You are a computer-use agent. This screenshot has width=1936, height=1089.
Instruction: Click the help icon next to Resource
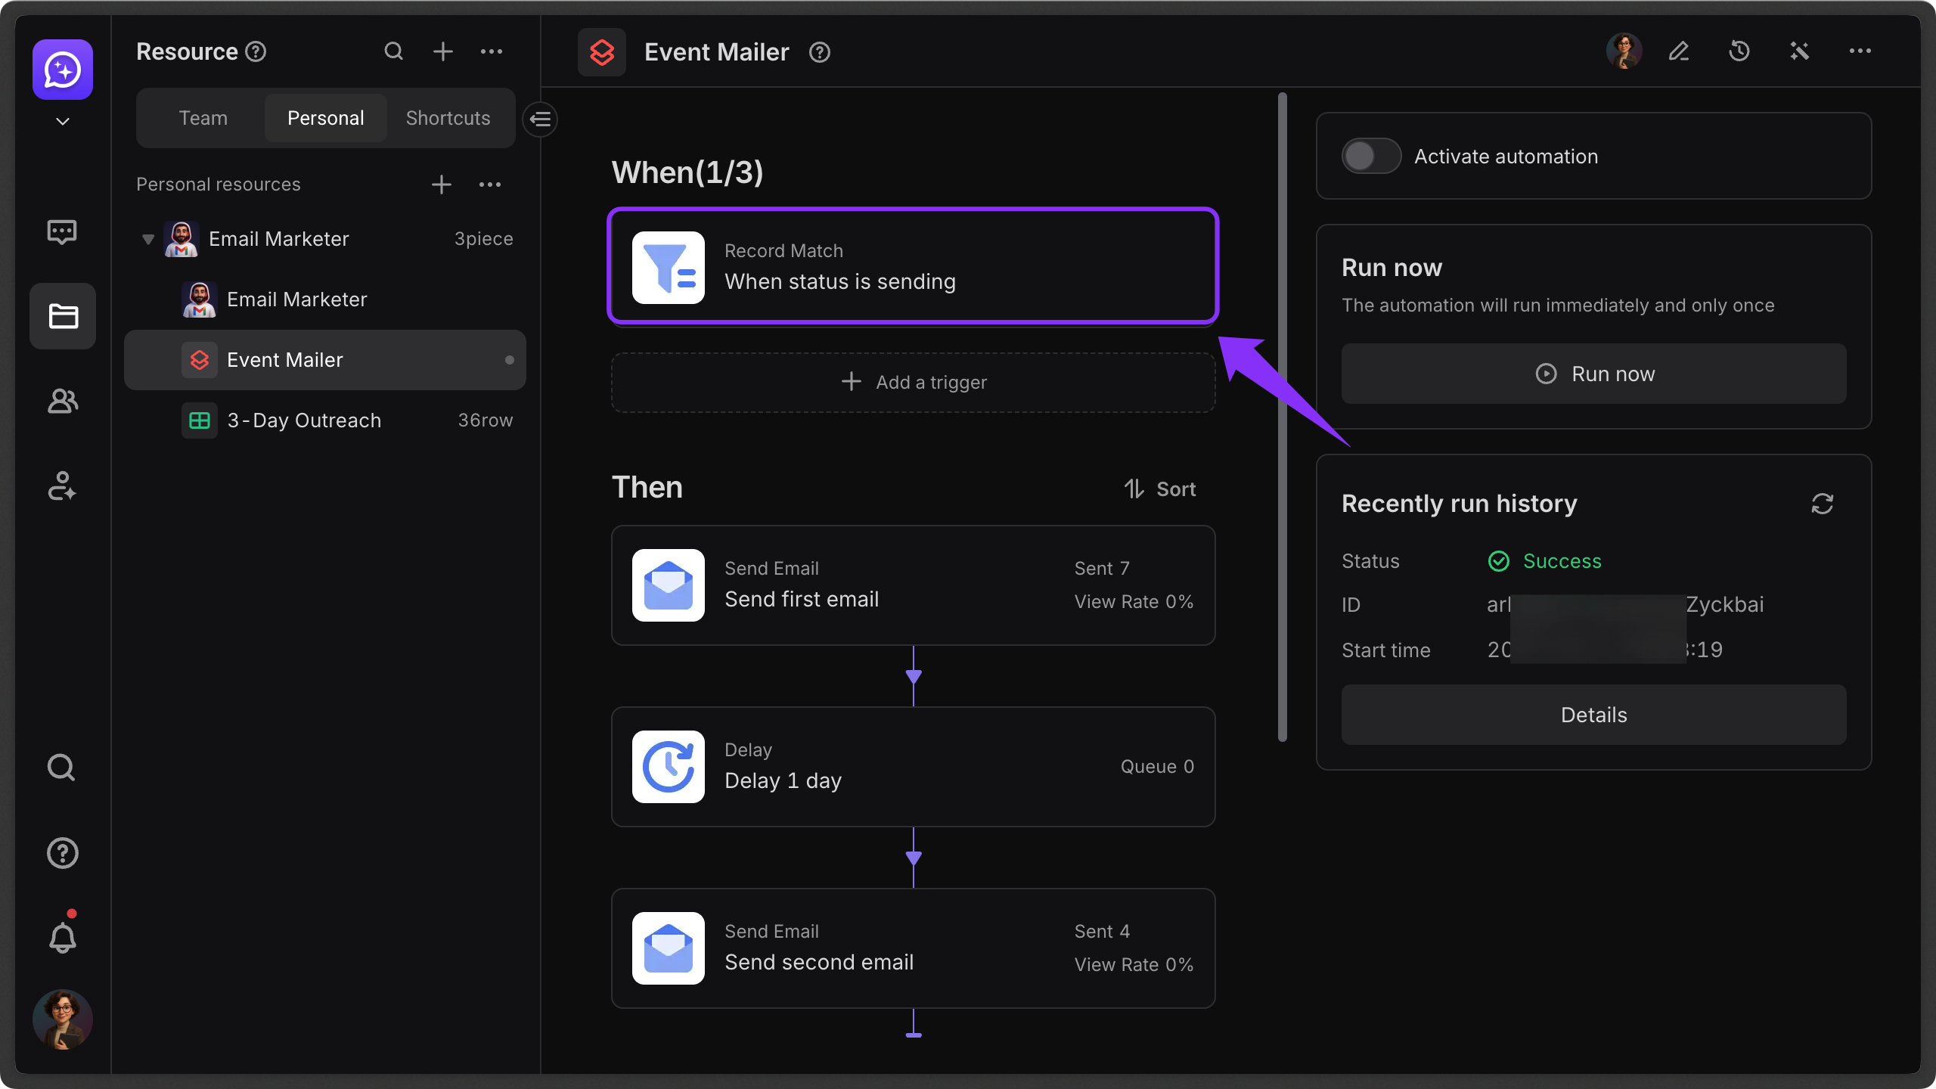point(256,51)
